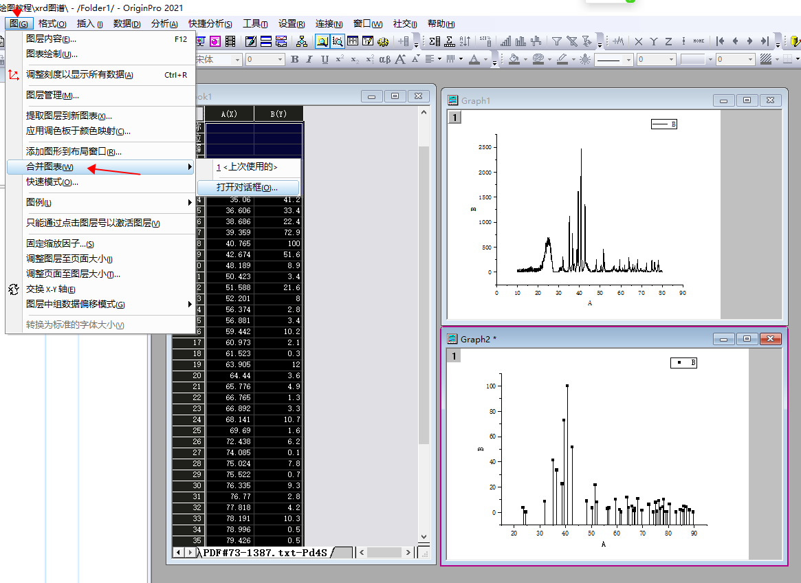Screen dimensions: 801x583
Task: Insert Greek symbols with αβ button
Action: (384, 59)
